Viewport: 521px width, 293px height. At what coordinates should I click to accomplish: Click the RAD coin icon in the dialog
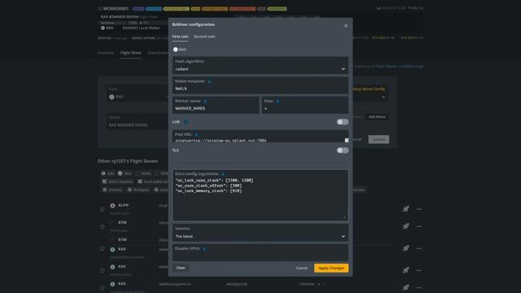coord(176,50)
